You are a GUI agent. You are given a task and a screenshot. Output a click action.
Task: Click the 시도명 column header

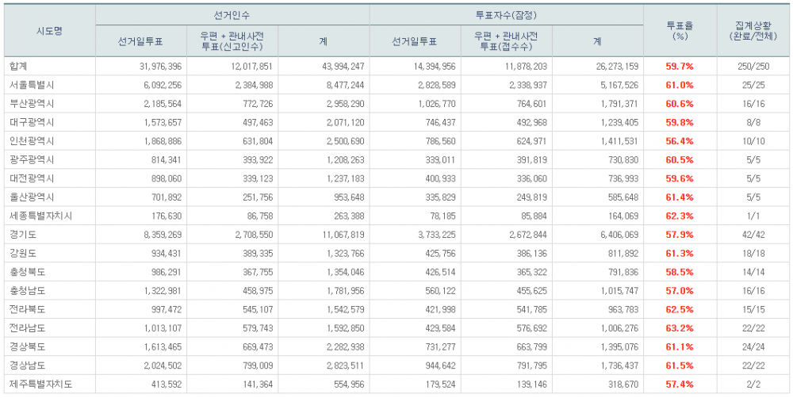pyautogui.click(x=49, y=31)
